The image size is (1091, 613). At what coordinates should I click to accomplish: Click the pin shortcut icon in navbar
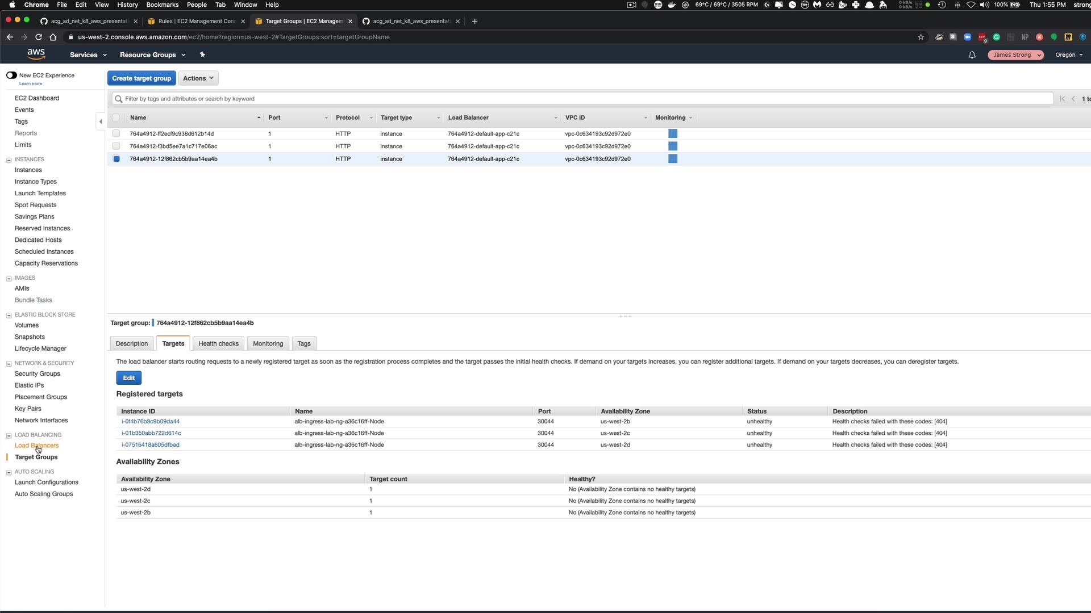click(202, 55)
